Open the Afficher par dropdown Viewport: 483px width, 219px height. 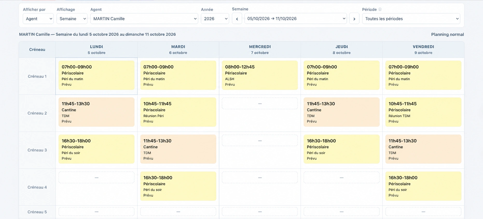tap(38, 19)
